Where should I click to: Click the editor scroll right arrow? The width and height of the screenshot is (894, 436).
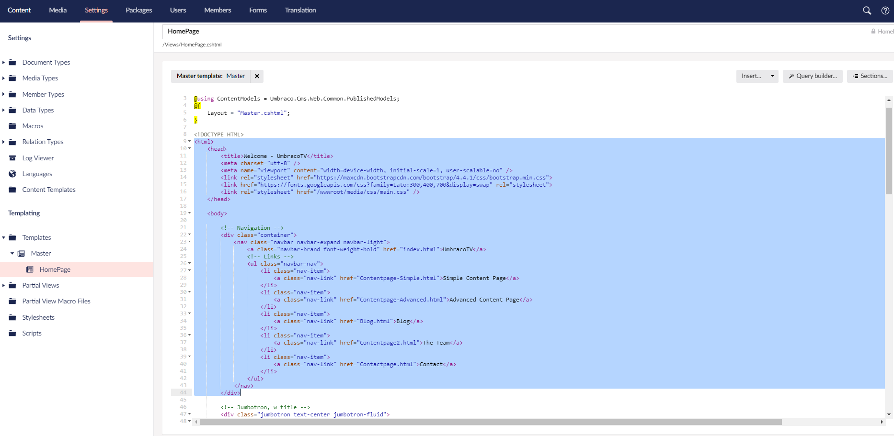pyautogui.click(x=882, y=422)
